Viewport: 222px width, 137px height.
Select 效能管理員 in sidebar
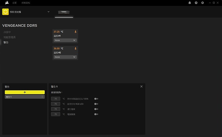click(10, 37)
